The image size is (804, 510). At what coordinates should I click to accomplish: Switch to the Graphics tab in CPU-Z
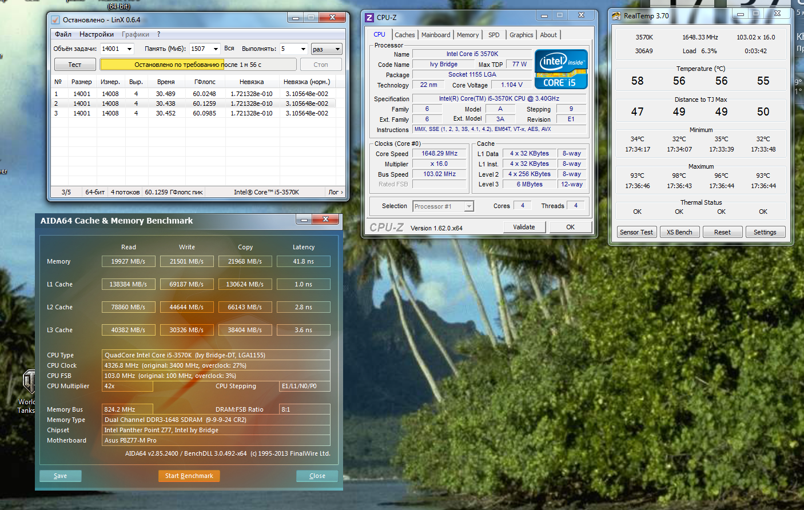pos(522,35)
